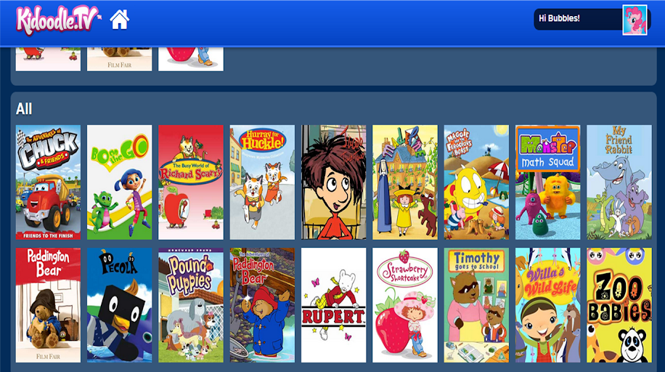Choose the Rupert show
The image size is (665, 372).
coord(333,305)
